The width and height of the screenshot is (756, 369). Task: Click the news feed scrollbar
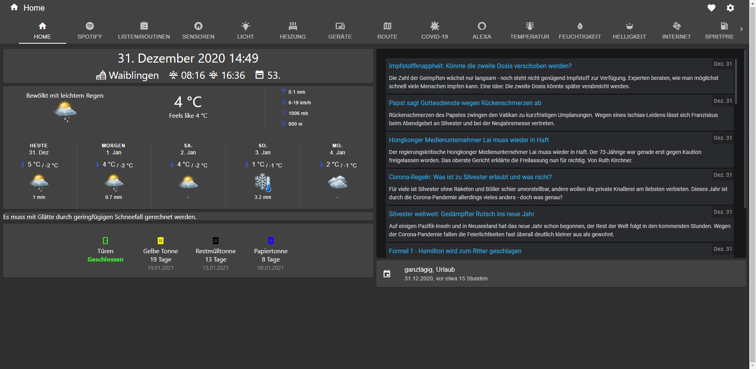click(x=736, y=82)
